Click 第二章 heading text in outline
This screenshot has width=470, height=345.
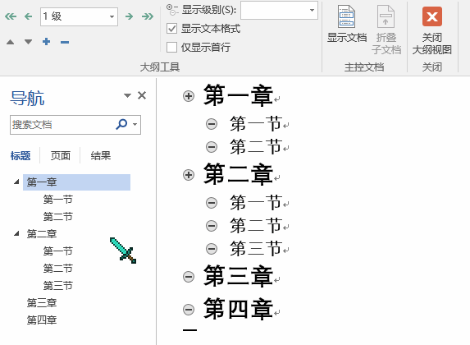coord(239,174)
